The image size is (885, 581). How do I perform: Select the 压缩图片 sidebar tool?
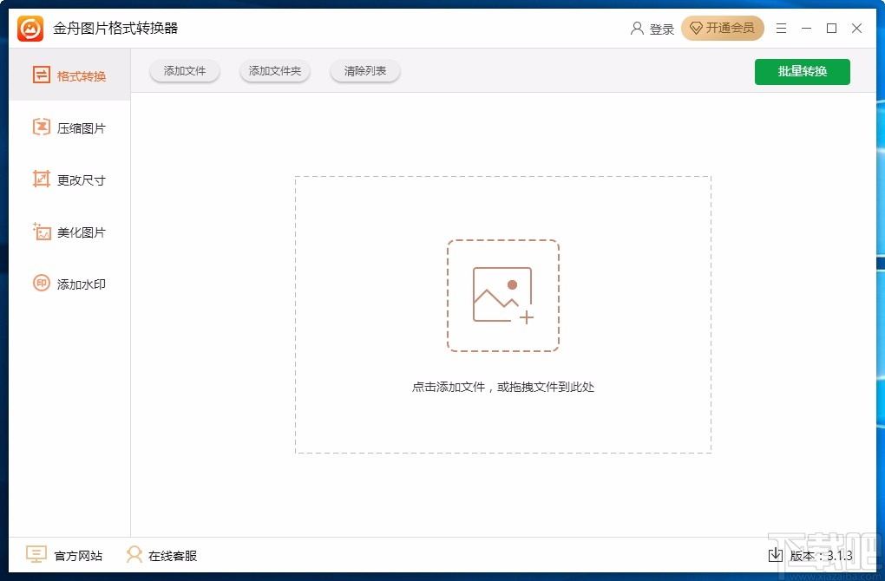pos(69,127)
